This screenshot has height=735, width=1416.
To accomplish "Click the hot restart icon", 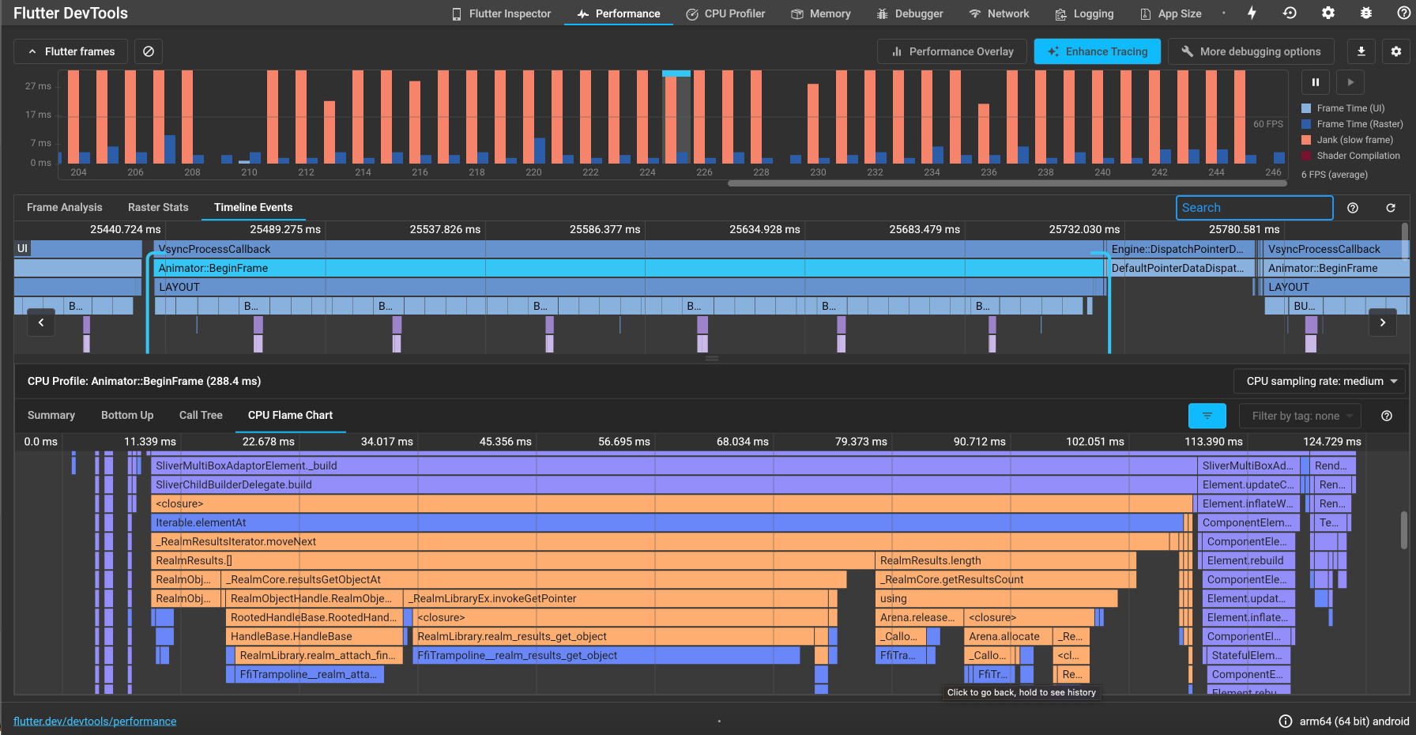I will point(1290,13).
